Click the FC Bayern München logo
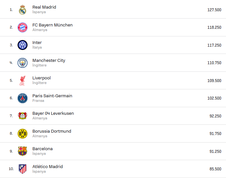The width and height of the screenshot is (226, 178). click(23, 27)
